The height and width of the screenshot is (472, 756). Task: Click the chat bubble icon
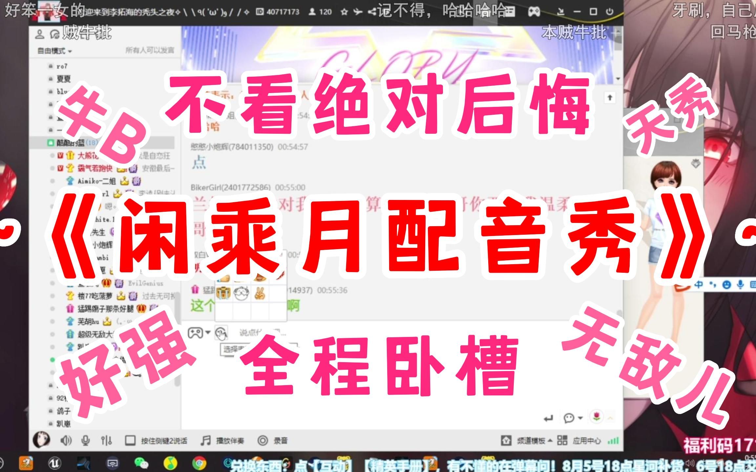click(x=569, y=418)
